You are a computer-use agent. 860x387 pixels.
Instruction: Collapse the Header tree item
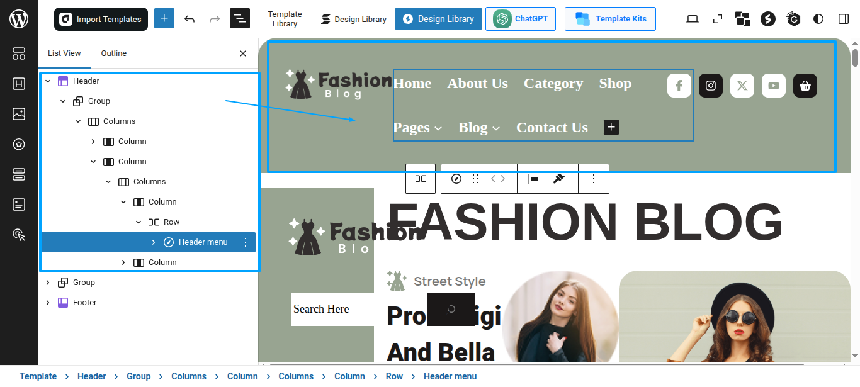48,81
